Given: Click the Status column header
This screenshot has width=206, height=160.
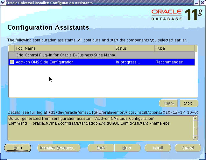Looking at the screenshot, I should 134,48.
